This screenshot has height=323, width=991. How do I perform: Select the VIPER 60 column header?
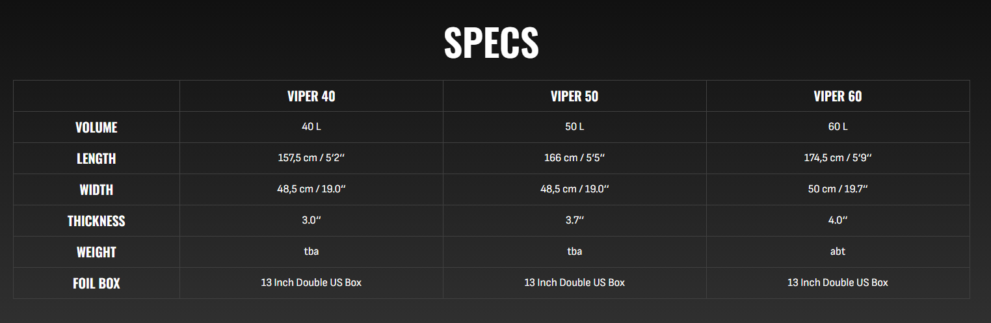[838, 96]
